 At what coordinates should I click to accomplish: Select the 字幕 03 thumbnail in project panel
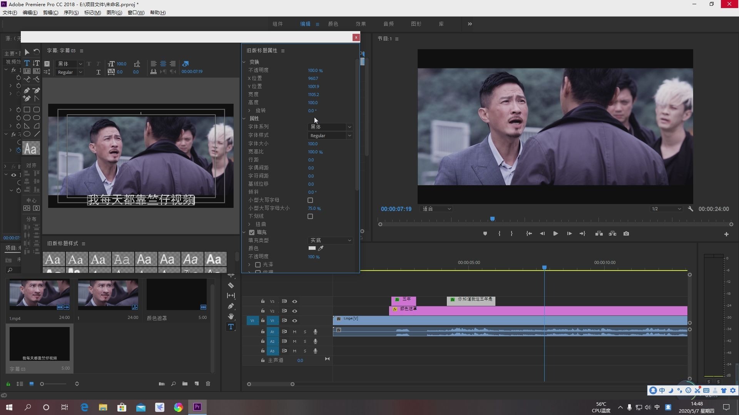39,344
